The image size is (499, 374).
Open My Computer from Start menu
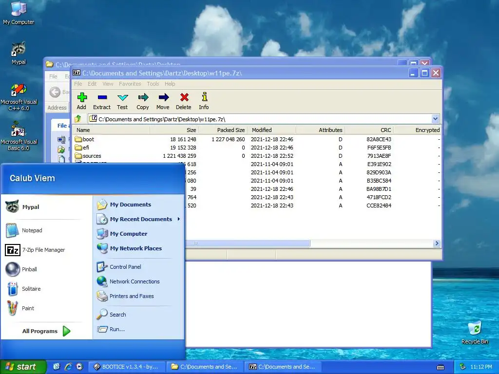click(122, 234)
